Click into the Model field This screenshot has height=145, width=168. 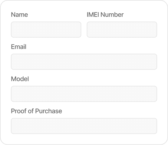pos(84,94)
